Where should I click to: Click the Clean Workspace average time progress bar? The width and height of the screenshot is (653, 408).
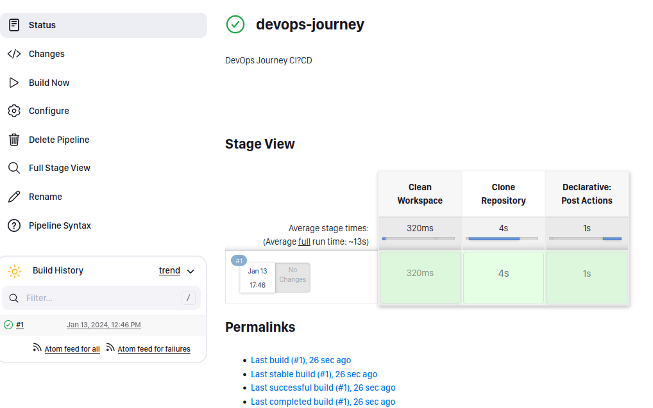(x=418, y=238)
